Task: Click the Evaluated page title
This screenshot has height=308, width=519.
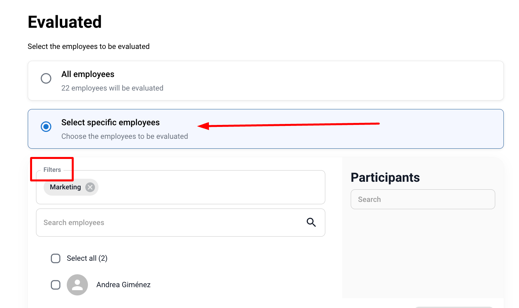Action: tap(65, 22)
